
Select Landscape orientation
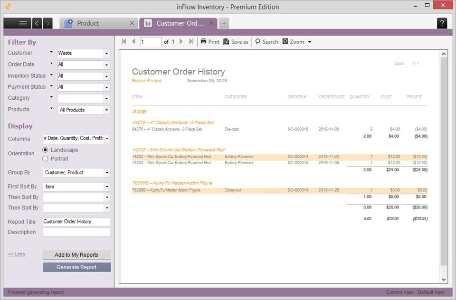click(46, 150)
